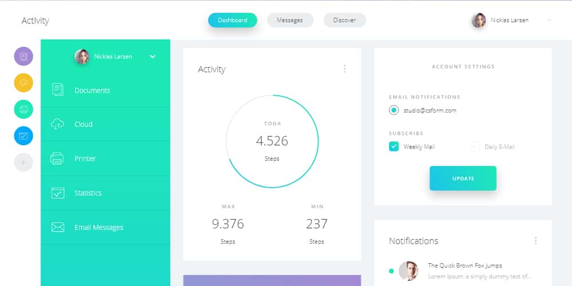572x286 pixels.
Task: Click the MAX 9.376 steps value
Action: pos(228,224)
